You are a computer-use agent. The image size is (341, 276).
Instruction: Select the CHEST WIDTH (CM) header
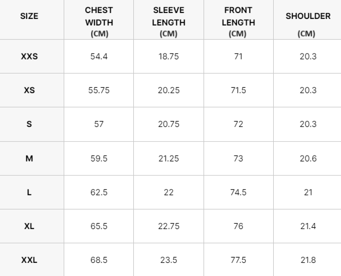tap(99, 22)
